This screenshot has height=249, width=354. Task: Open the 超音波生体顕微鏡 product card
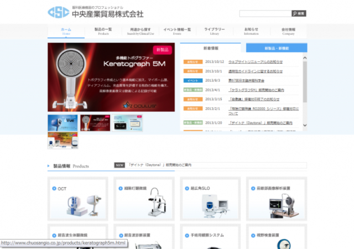[77, 236]
